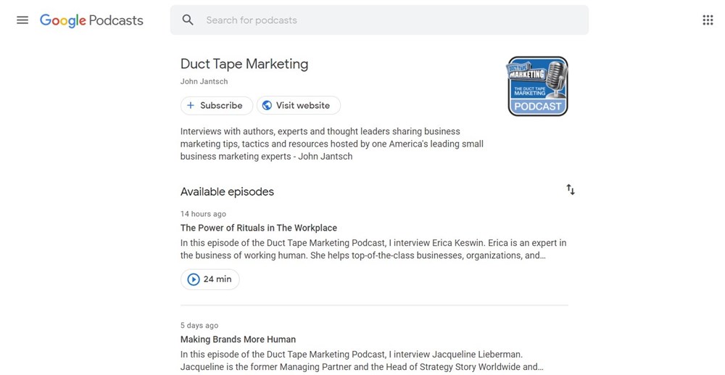The height and width of the screenshot is (375, 725).
Task: Open the Google apps grid
Action: [708, 20]
